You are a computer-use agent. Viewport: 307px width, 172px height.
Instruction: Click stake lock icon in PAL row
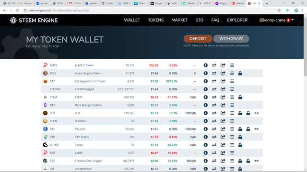click(240, 129)
